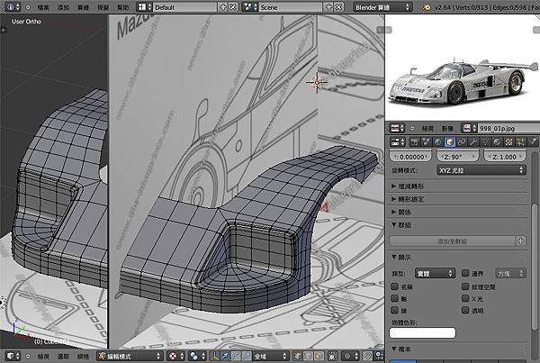
Task: Switch to the Modifiers wrench tab
Action: [x=473, y=141]
